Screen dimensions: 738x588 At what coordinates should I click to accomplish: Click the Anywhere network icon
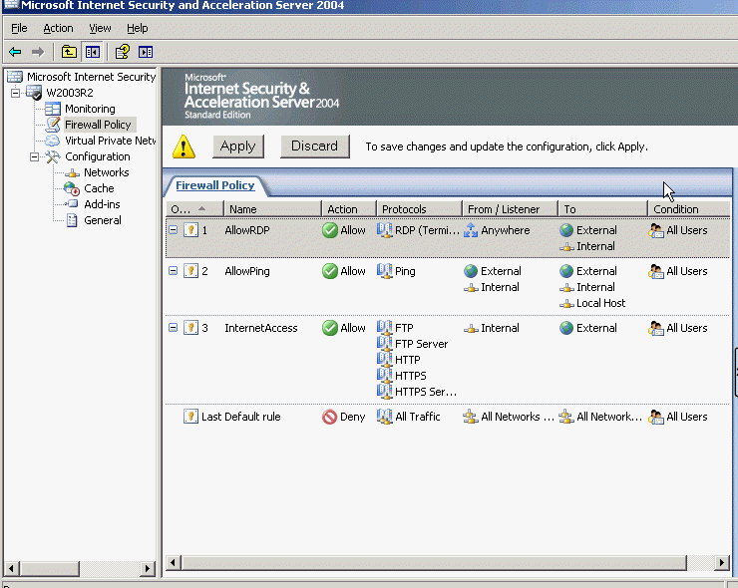(471, 230)
